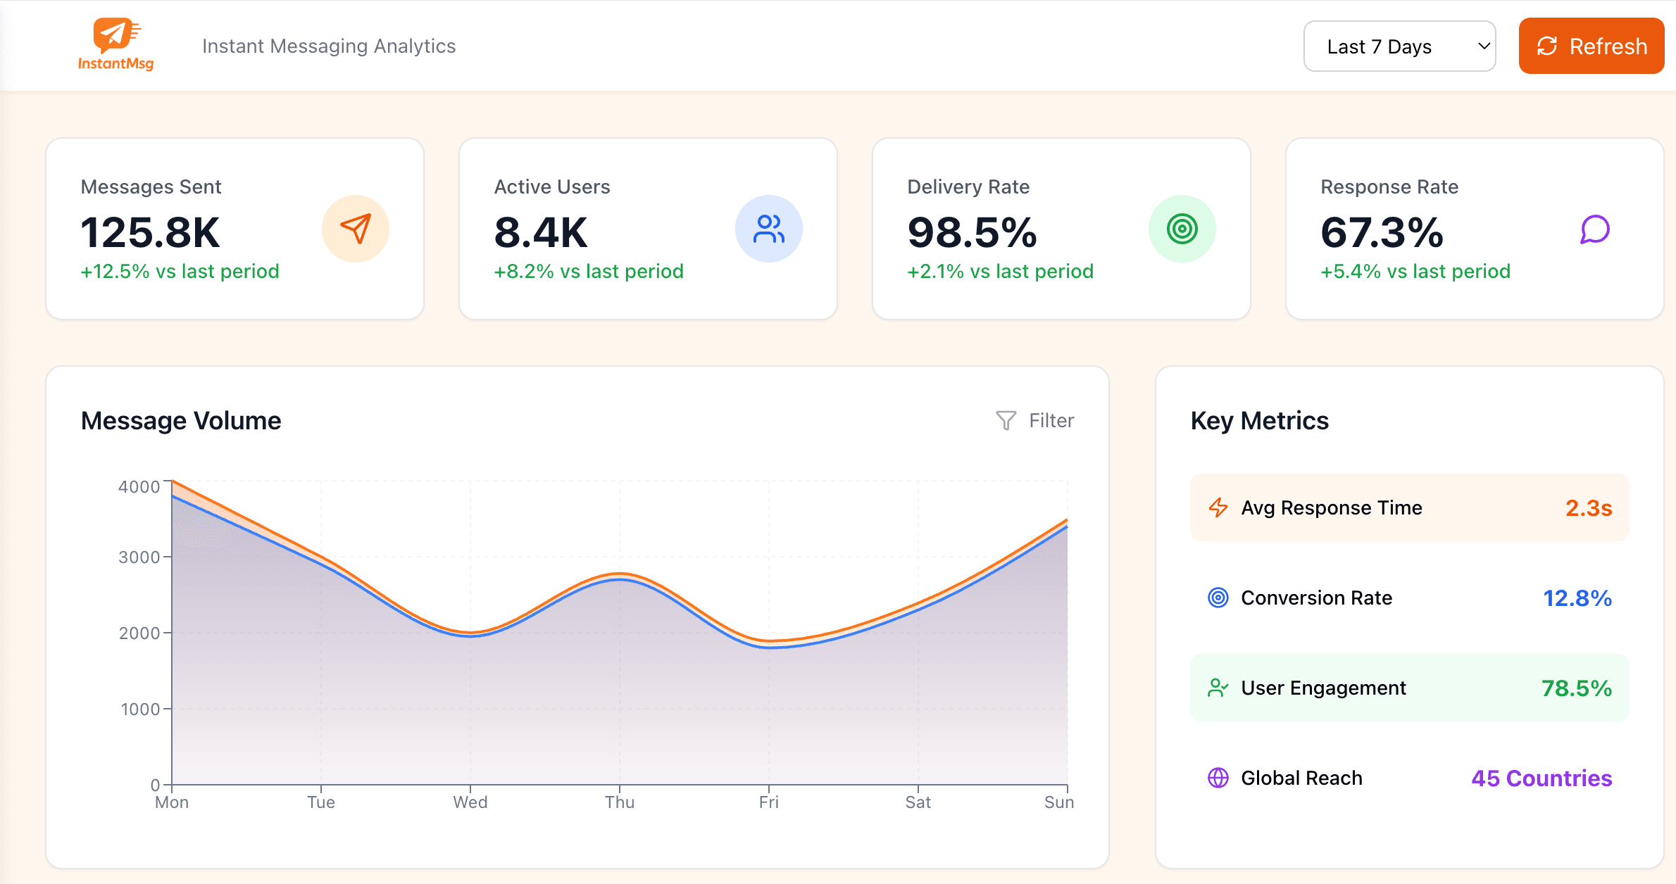The height and width of the screenshot is (884, 1676).
Task: Click the 45 Countries value
Action: click(1541, 778)
